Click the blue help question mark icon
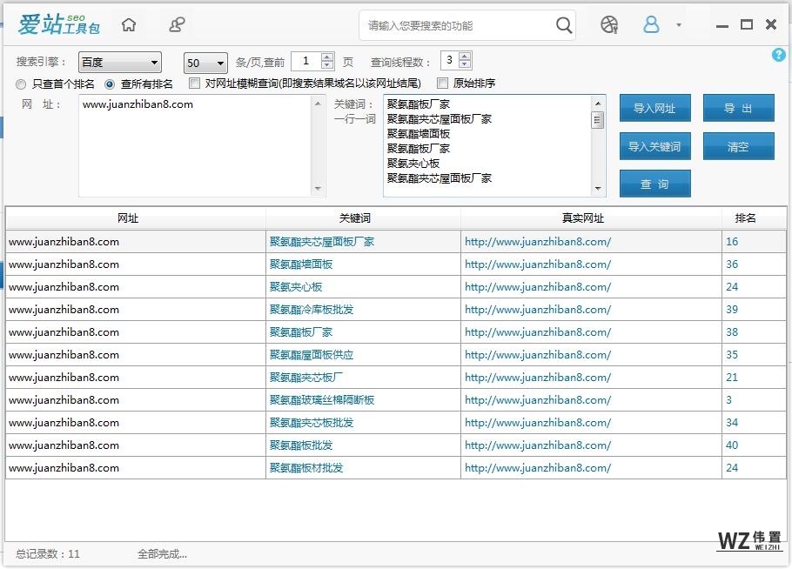Screen dimensions: 792x569 click(779, 55)
